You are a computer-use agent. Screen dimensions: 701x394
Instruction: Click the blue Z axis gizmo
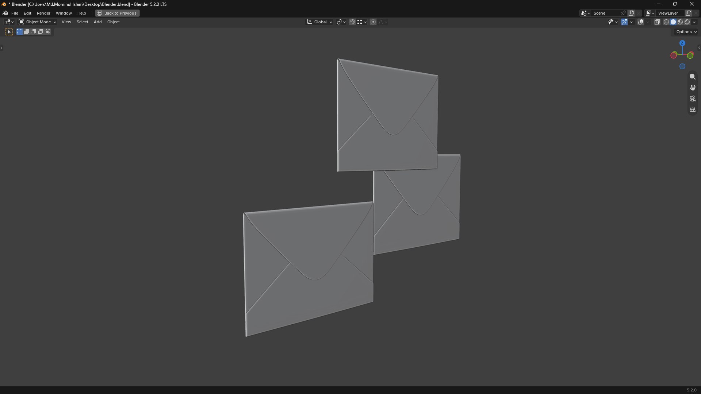pos(682,43)
